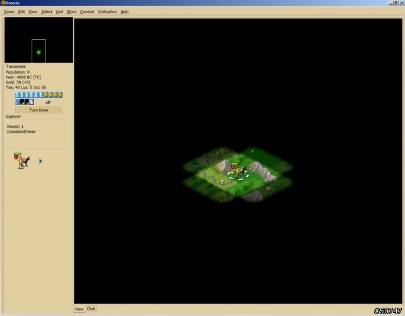Image resolution: width=405 pixels, height=316 pixels.
Task: Click the nuclear winter indicator icon
Action: coord(27,102)
